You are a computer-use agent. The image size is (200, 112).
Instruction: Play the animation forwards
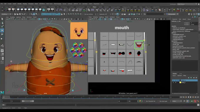tap(191, 97)
